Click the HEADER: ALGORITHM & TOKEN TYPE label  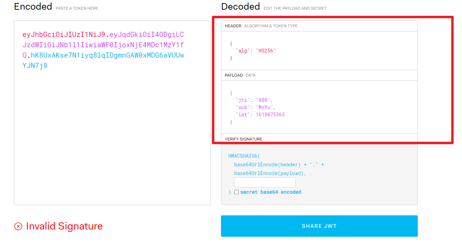(x=261, y=26)
